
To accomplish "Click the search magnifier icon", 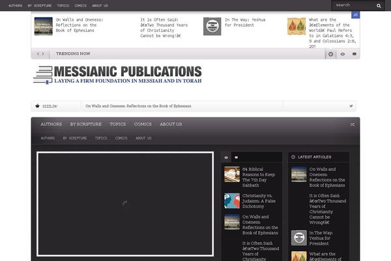I will tap(379, 5).
